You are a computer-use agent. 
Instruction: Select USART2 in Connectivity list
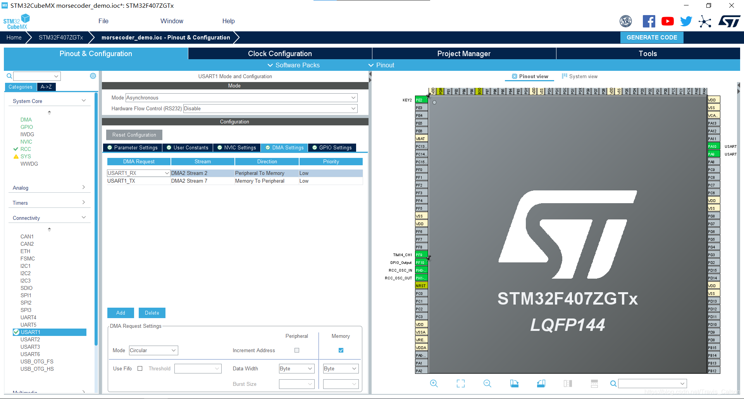coord(30,339)
